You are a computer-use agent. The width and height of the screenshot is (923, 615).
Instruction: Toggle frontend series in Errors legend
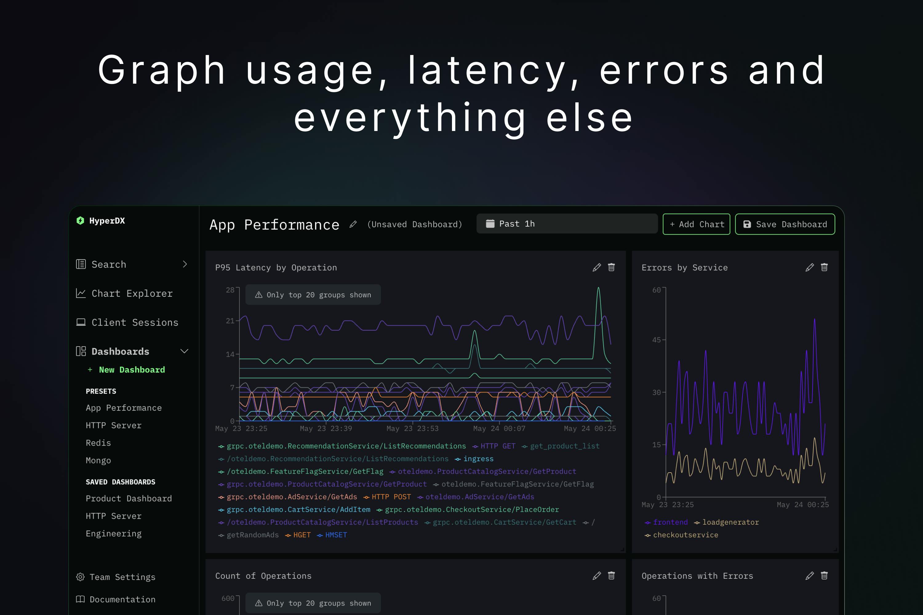coord(666,522)
